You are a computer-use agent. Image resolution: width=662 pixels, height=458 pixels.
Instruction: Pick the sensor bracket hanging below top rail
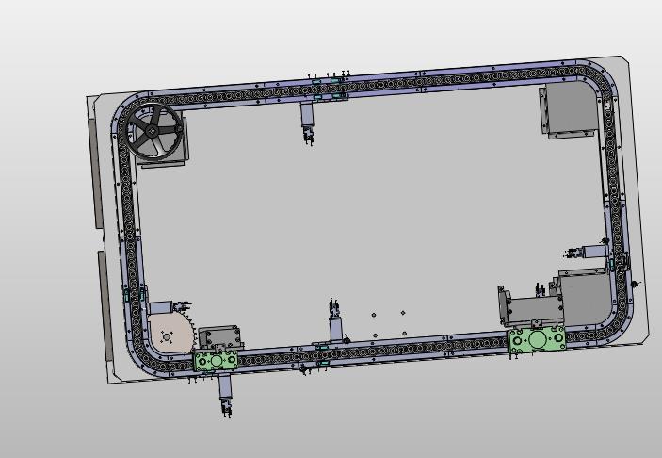[x=307, y=123]
